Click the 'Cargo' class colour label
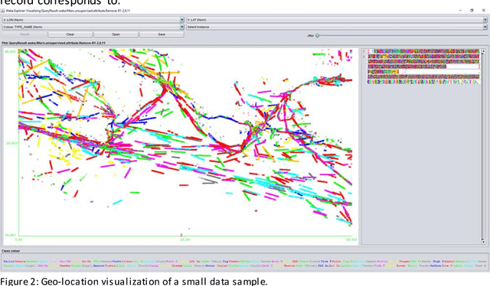490x286 pixels. tap(154, 265)
